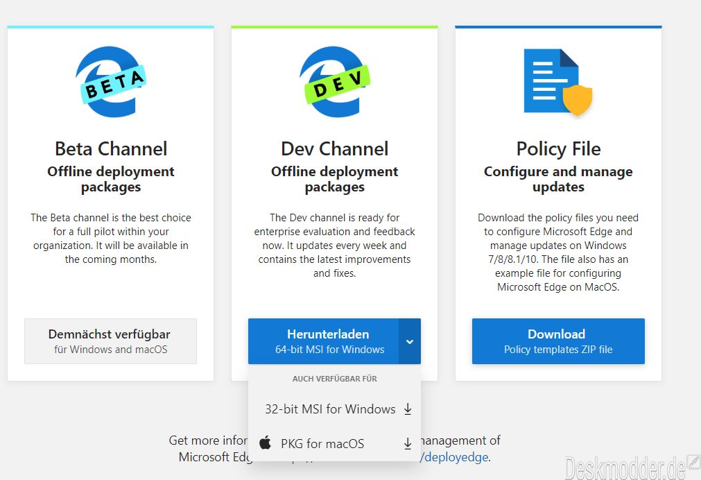Click the Dev channel description paragraph

click(335, 246)
